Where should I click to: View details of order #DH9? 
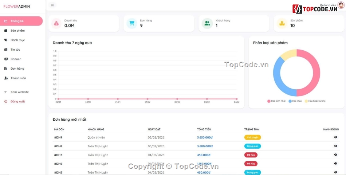coord(335,137)
